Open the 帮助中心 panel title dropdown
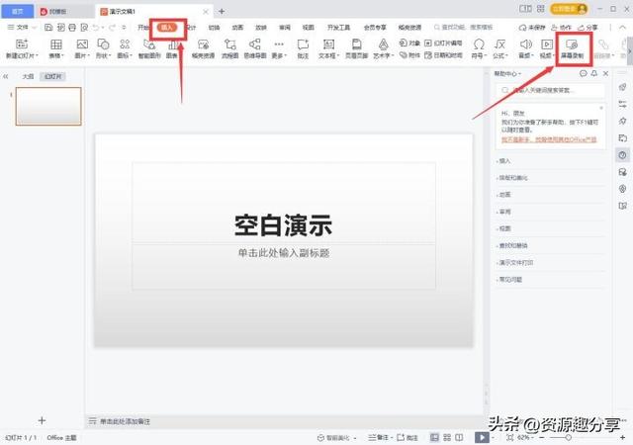The width and height of the screenshot is (633, 445). pyautogui.click(x=507, y=73)
